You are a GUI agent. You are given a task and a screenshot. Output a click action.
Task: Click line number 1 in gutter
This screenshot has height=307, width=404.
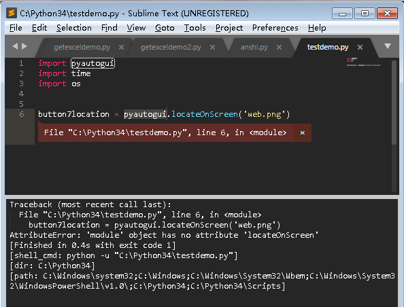(21, 63)
